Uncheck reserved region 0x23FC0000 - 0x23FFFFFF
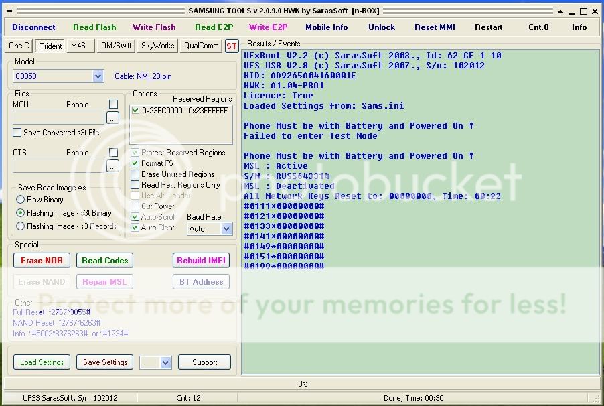 pyautogui.click(x=135, y=111)
